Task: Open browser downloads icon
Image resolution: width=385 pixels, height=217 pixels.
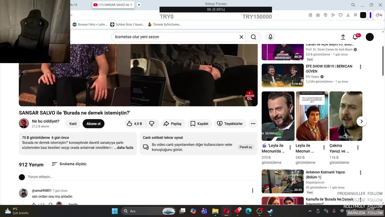Action: tap(348, 15)
